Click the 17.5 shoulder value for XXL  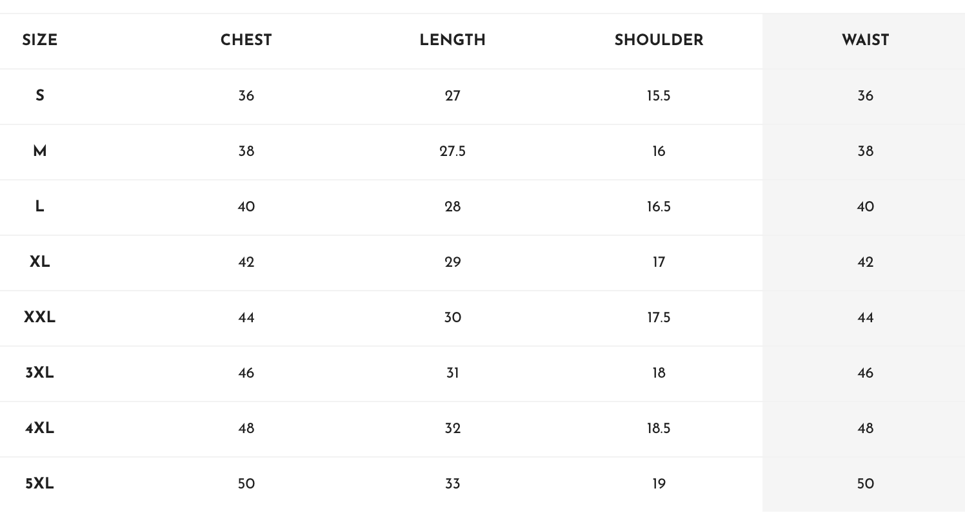[x=659, y=318]
